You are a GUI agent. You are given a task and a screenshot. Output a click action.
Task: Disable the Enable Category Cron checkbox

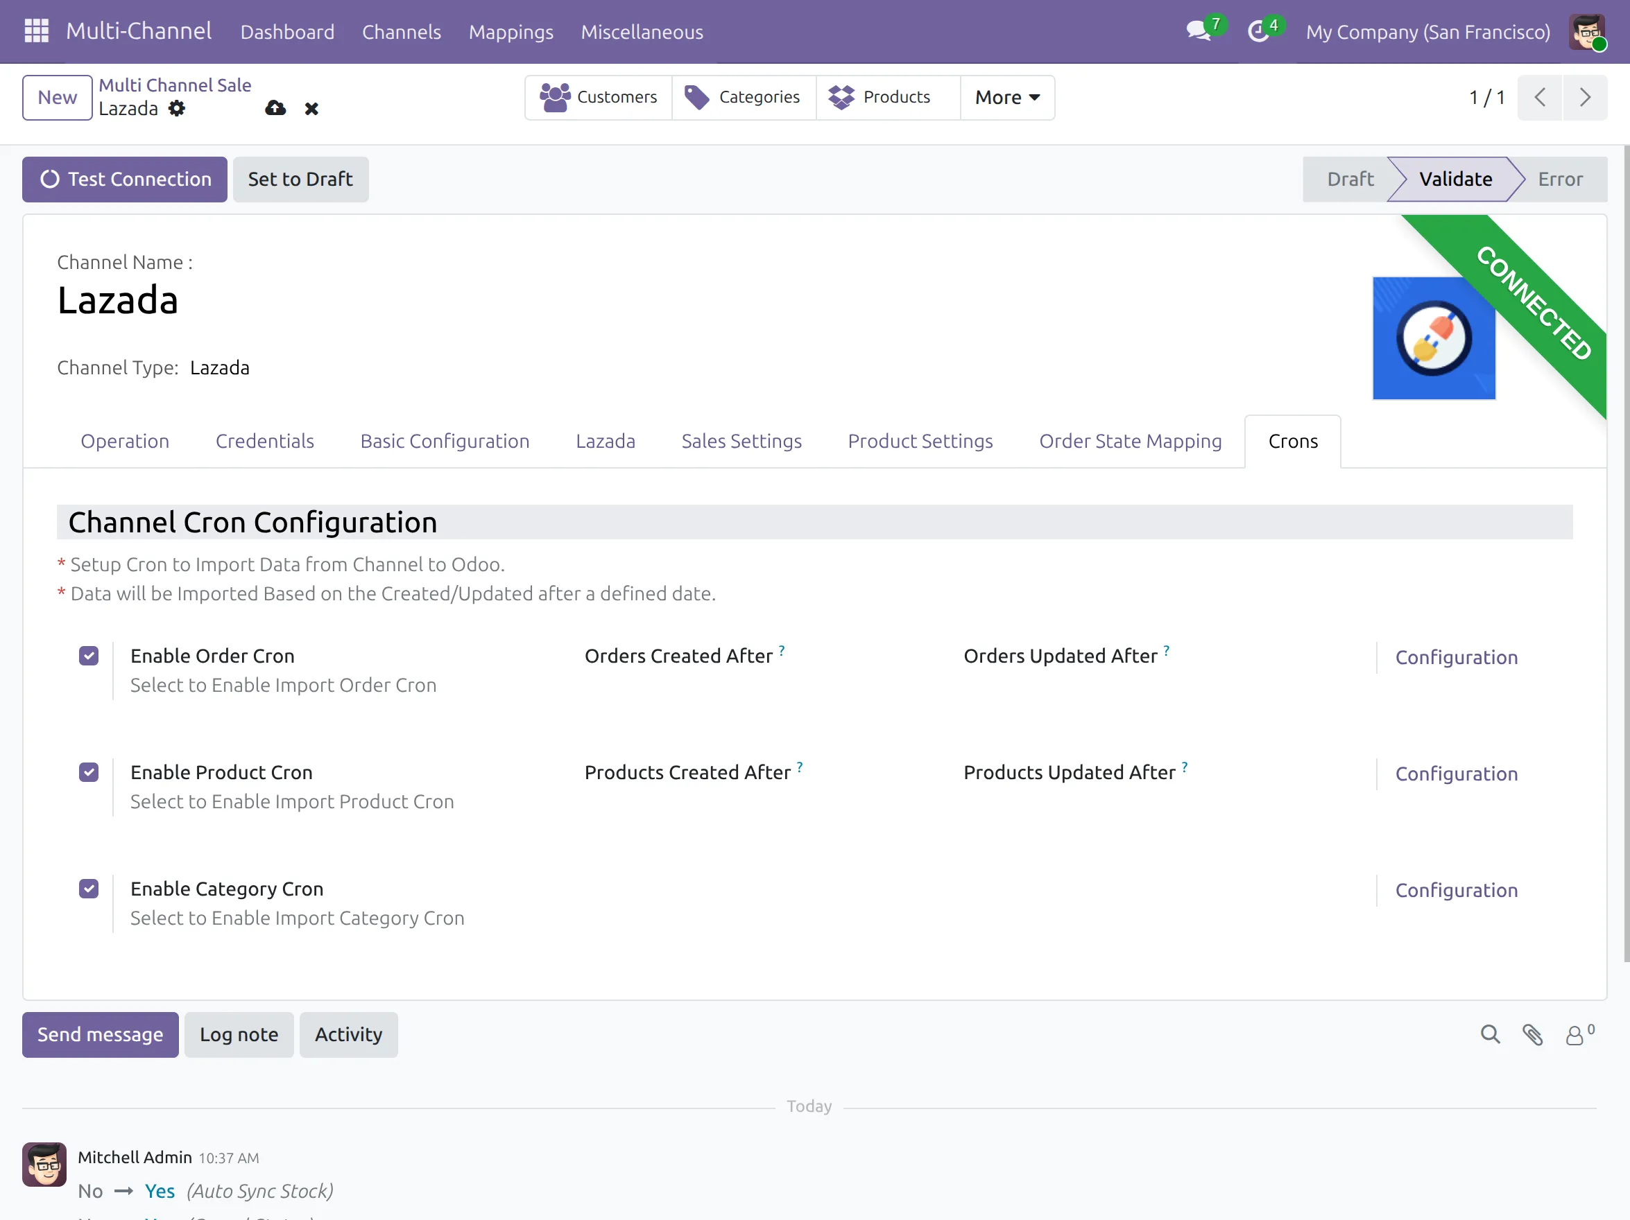click(x=89, y=889)
